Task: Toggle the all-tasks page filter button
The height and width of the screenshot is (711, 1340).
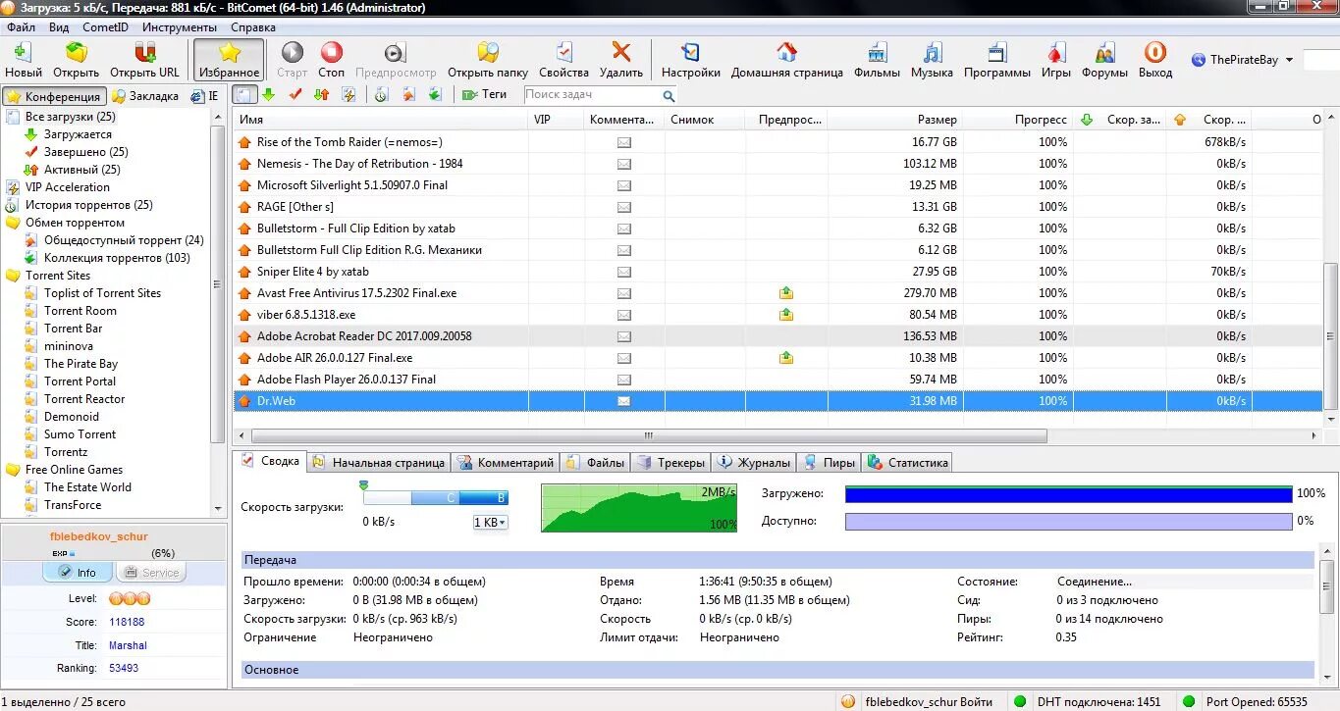Action: tap(245, 95)
